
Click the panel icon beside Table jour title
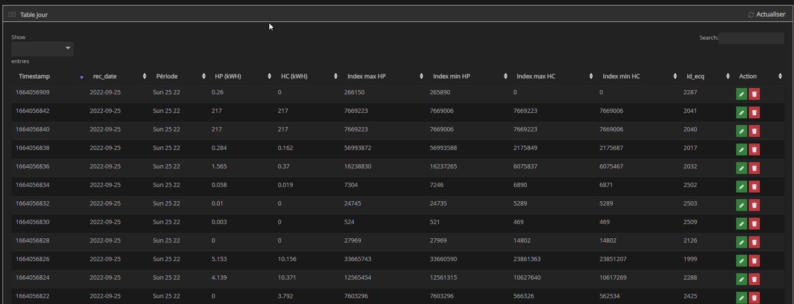pyautogui.click(x=12, y=15)
